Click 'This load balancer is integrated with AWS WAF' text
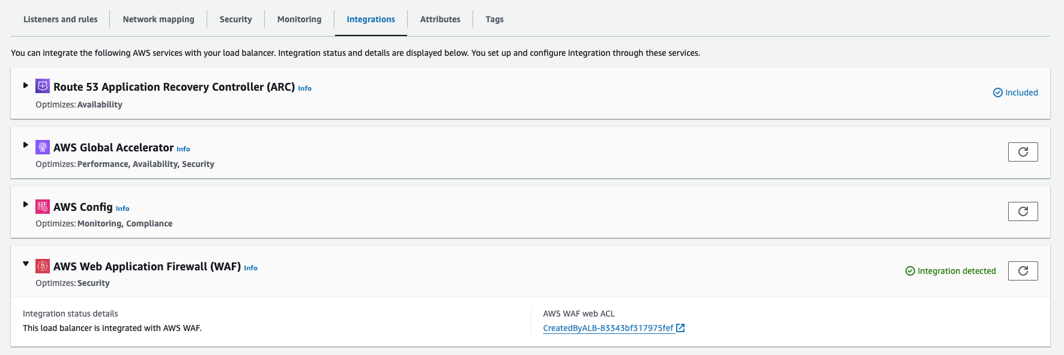The width and height of the screenshot is (1064, 355). point(112,328)
